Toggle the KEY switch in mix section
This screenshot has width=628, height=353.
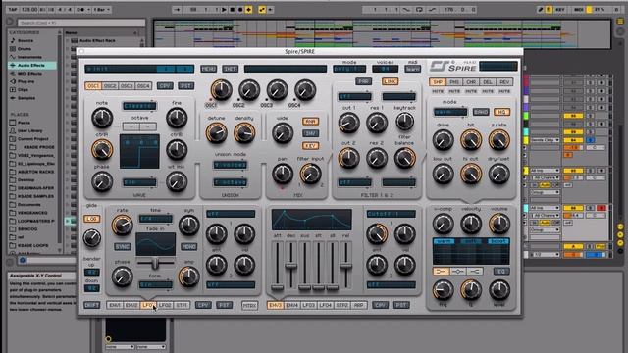[310, 146]
